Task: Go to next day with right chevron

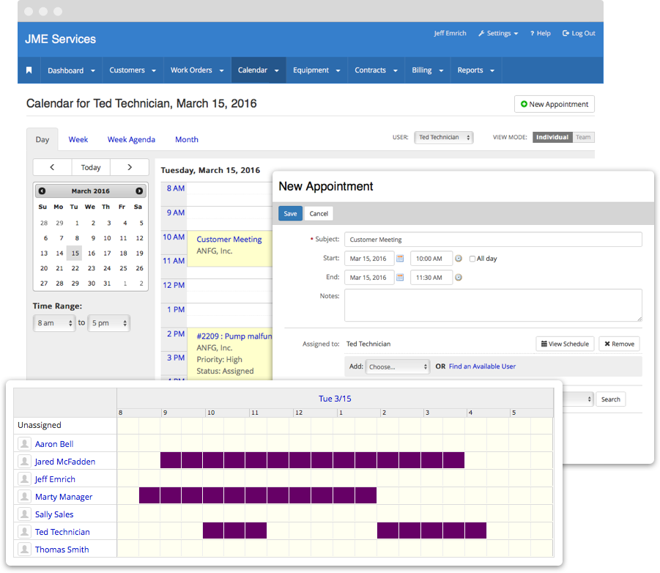Action: pos(130,167)
